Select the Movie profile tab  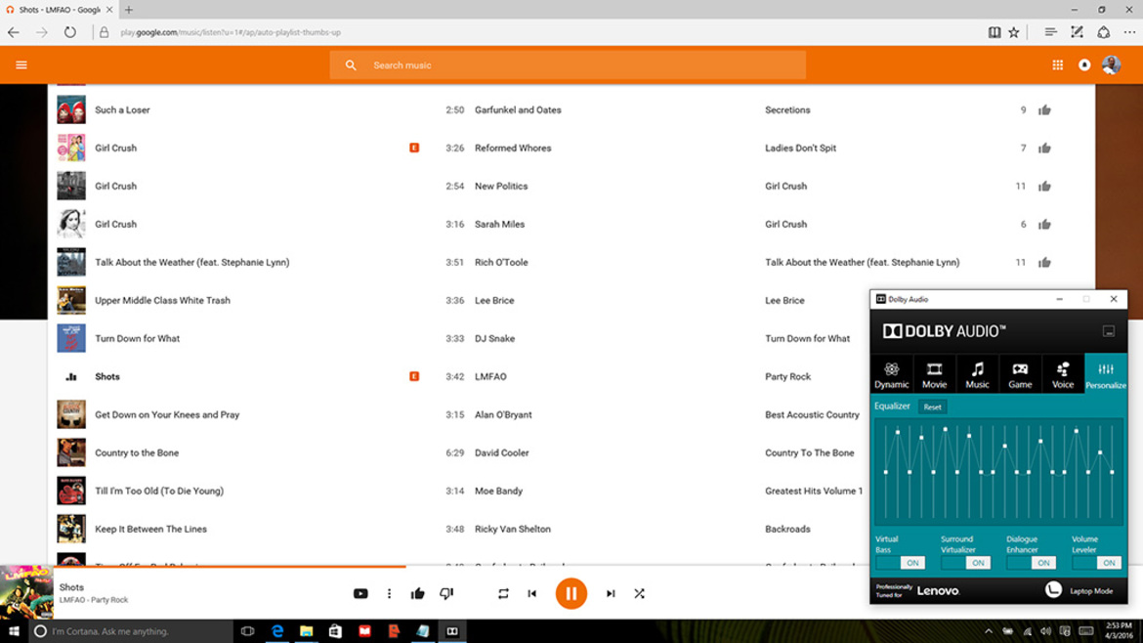click(934, 374)
